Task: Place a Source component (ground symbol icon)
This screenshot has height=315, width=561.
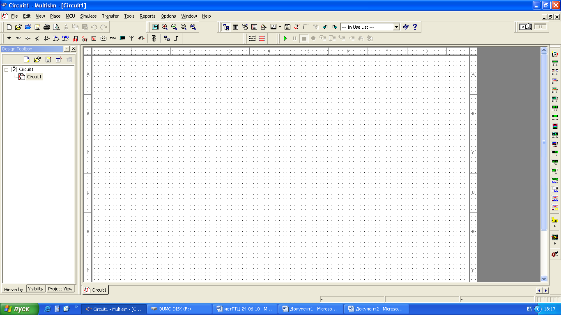Action: (x=9, y=39)
